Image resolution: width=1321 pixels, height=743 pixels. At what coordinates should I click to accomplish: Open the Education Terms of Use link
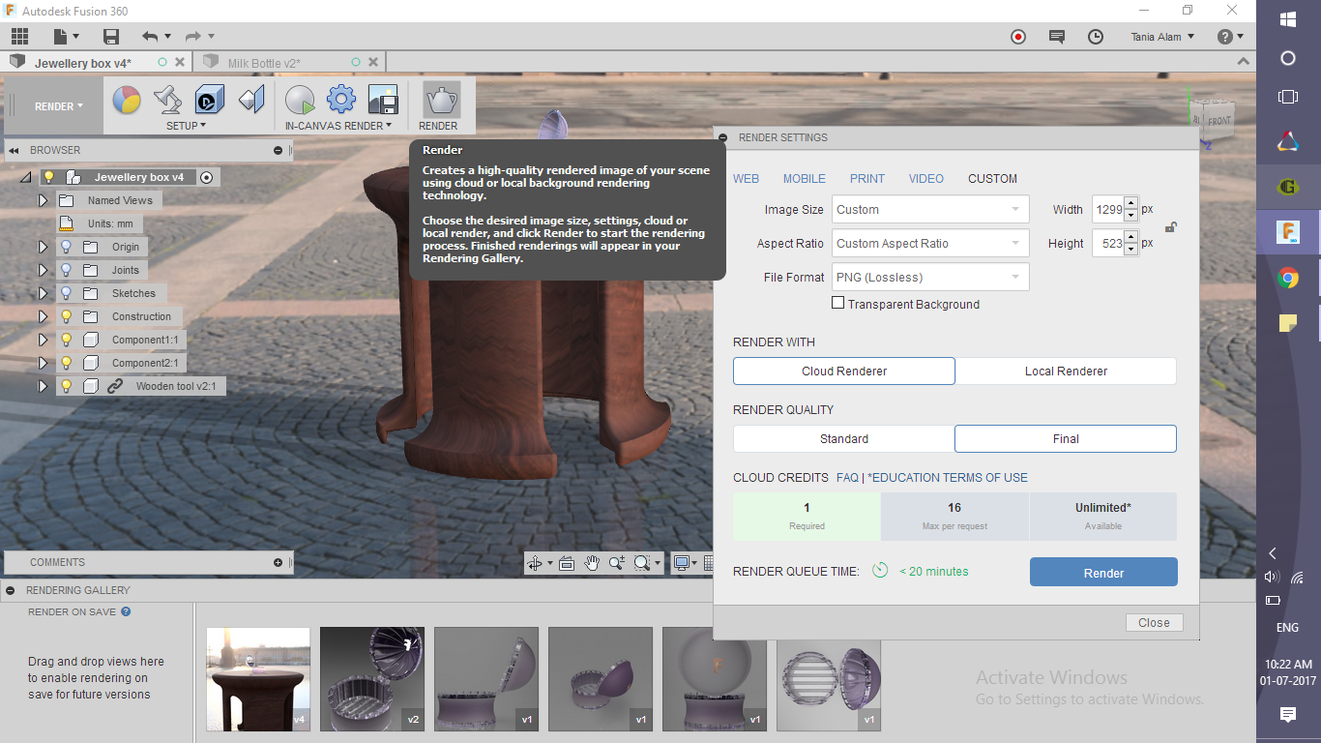click(x=948, y=478)
